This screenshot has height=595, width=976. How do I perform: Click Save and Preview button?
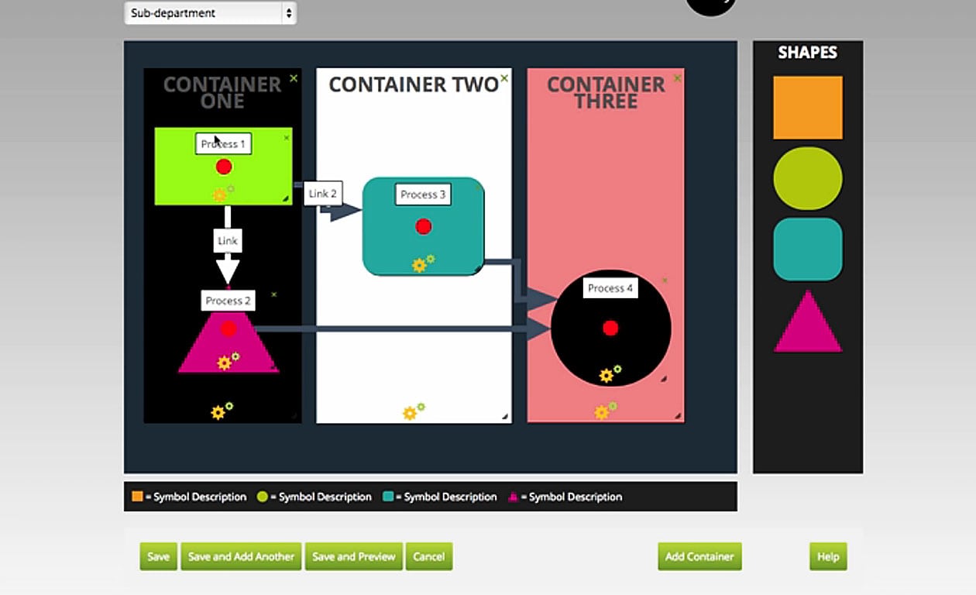(x=354, y=556)
